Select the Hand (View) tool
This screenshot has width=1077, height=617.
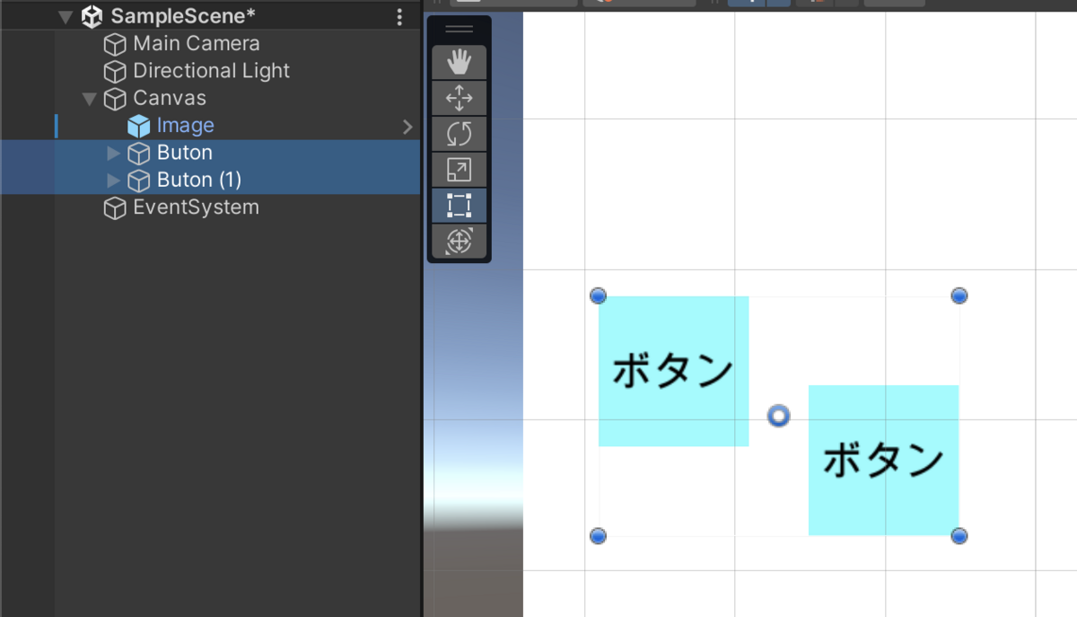[x=459, y=62]
